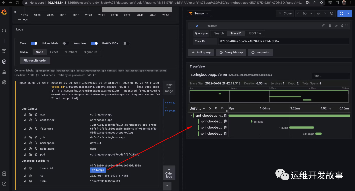
Task: Click the Alerting bell icon in sidebar
Action: 4,72
